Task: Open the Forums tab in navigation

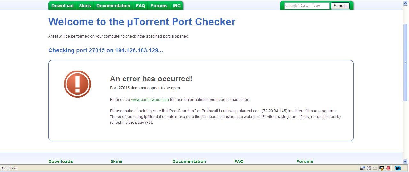Action: click(x=159, y=6)
